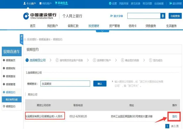This screenshot has height=129, width=183.
Task: Click 银期直通车 in breadcrumb
Action: [44, 40]
